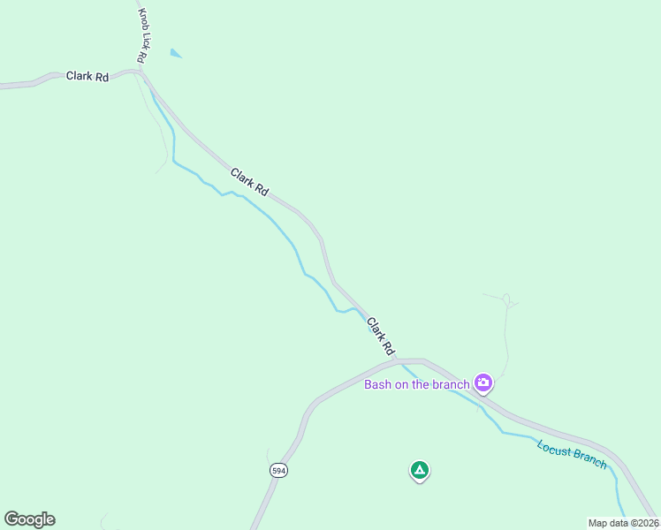Image resolution: width=661 pixels, height=530 pixels.
Task: Click the looped driveway northeast of camera pin
Action: click(x=507, y=300)
